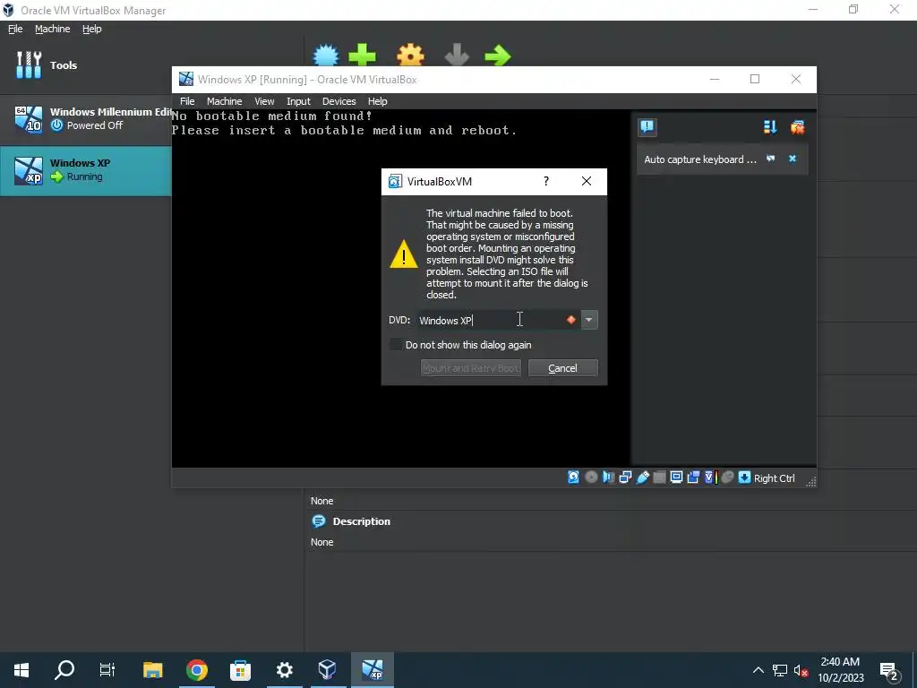The image size is (917, 688).
Task: Click the recording status bar icon
Action: 693,477
